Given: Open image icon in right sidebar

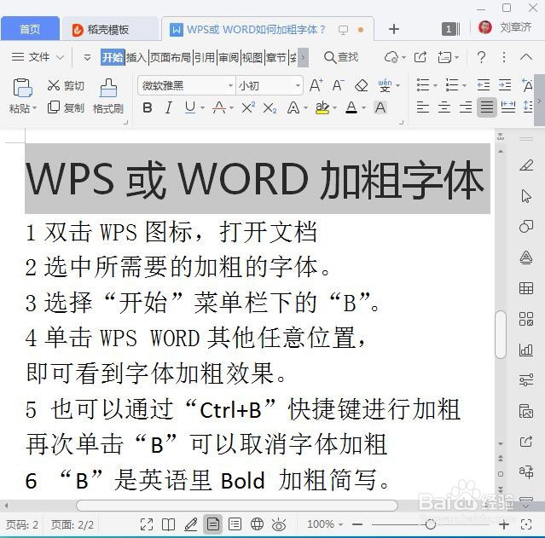Looking at the screenshot, I should click(x=526, y=411).
